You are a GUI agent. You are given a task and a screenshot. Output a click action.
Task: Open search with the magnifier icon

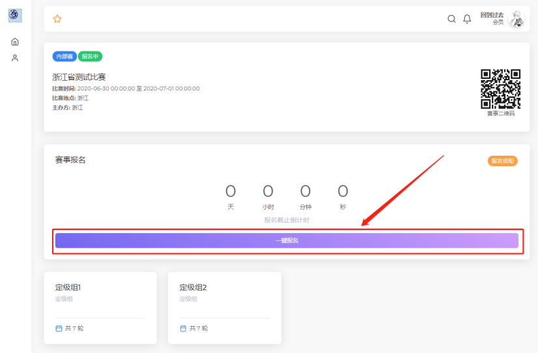pyautogui.click(x=451, y=19)
